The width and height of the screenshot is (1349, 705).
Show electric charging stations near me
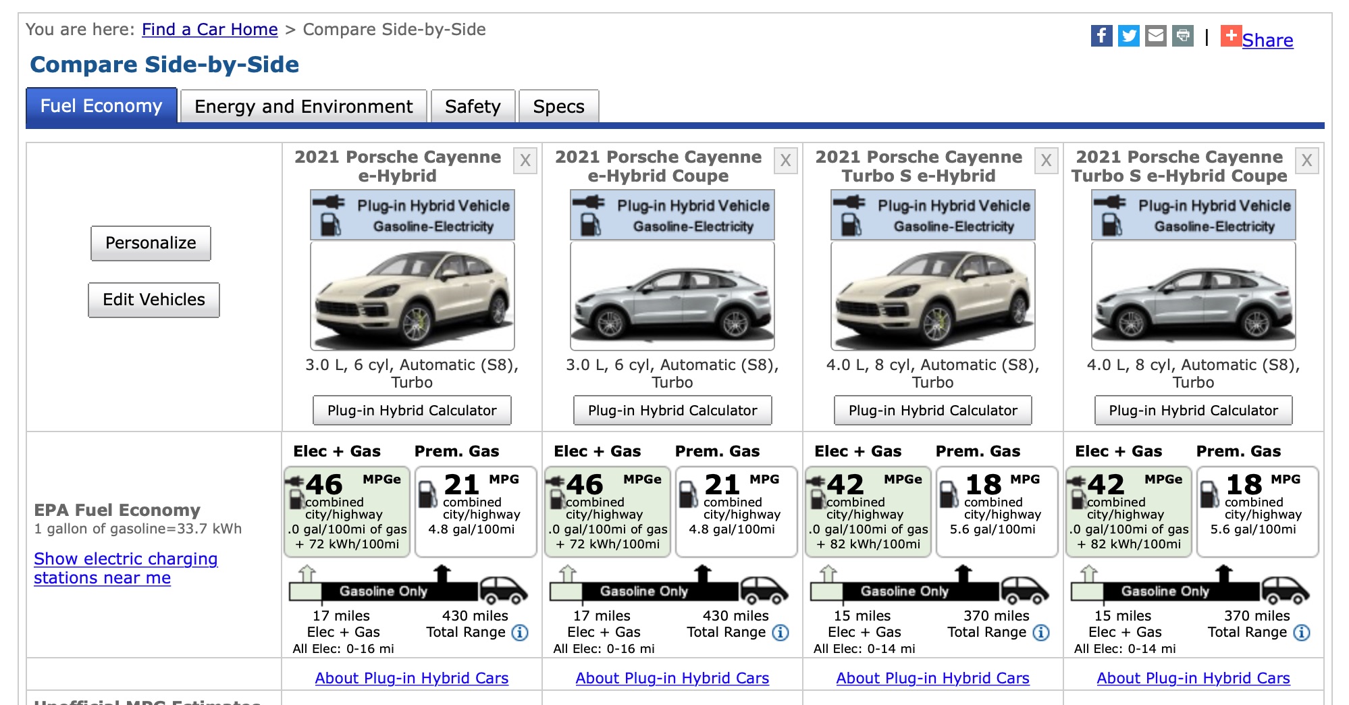[126, 569]
